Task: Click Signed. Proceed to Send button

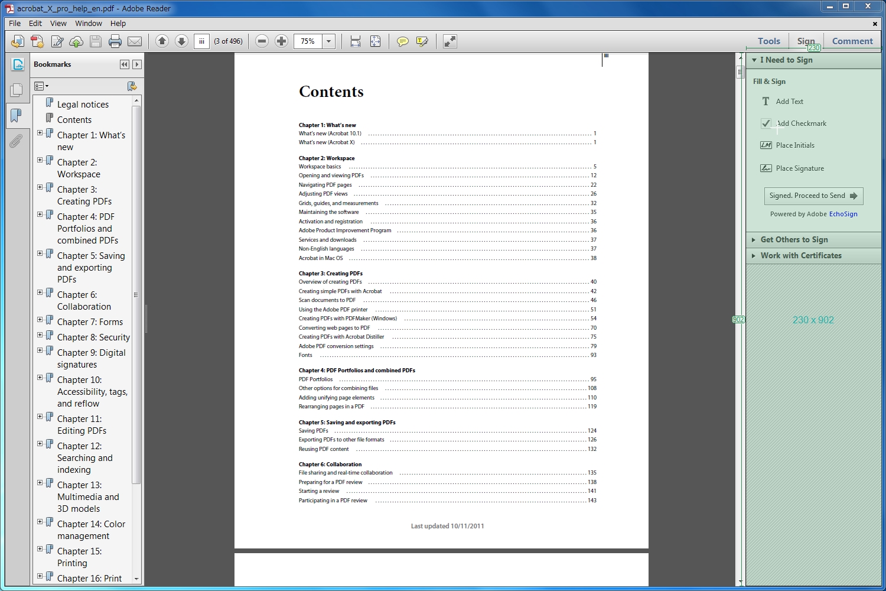Action: pyautogui.click(x=814, y=196)
